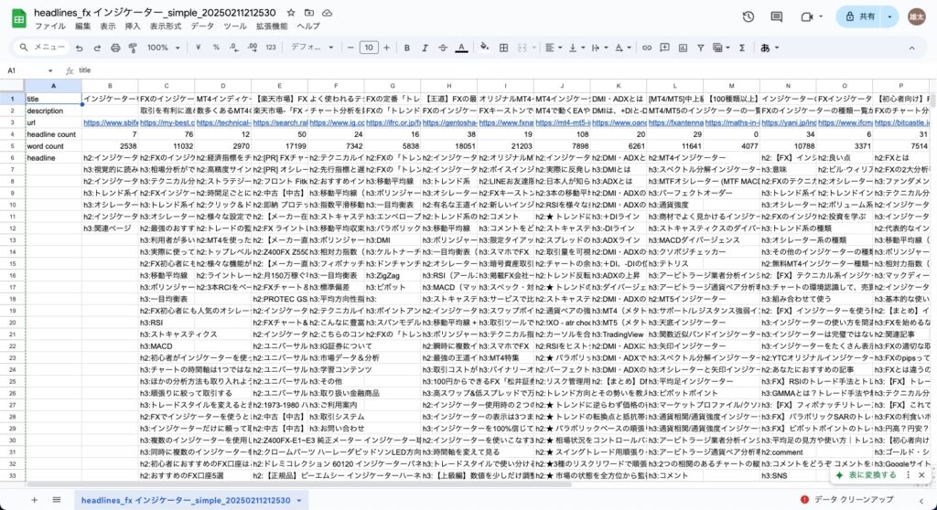
Task: Open version history clock icon
Action: (x=749, y=17)
